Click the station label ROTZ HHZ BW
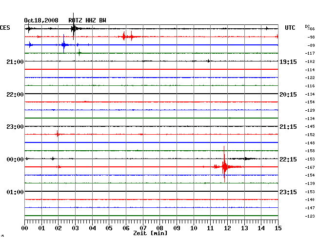This screenshot has height=241, width=317. 87,20
